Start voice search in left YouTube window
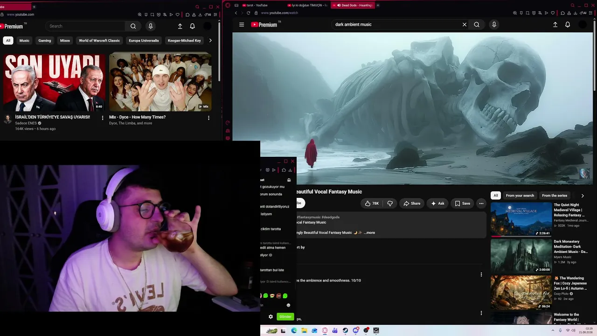The height and width of the screenshot is (336, 597). pyautogui.click(x=151, y=26)
